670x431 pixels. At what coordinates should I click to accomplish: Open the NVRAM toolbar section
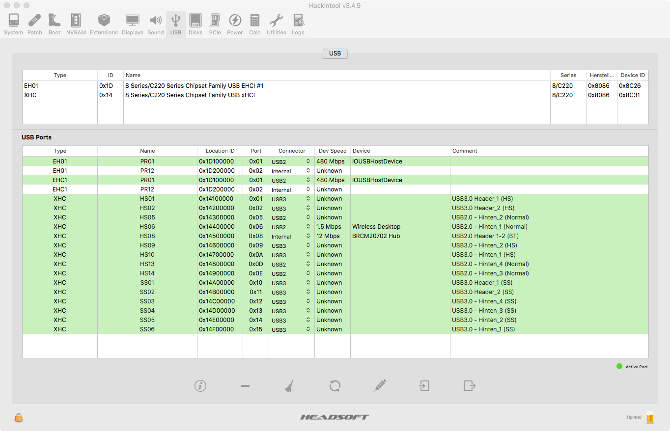point(76,24)
